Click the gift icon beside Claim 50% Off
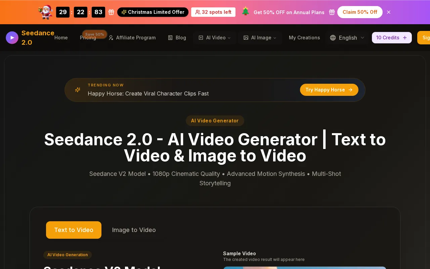The height and width of the screenshot is (269, 430). click(x=332, y=12)
